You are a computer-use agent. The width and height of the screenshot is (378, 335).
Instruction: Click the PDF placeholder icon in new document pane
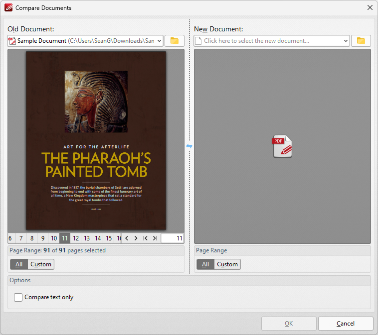click(x=283, y=146)
